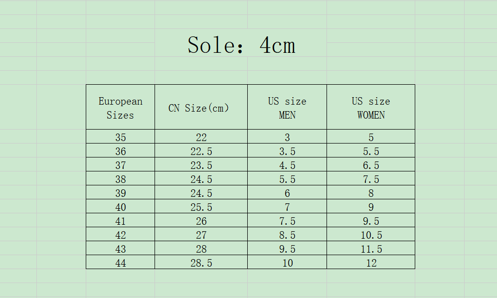Click US women size 10.5 cell
The height and width of the screenshot is (298, 497).
[x=371, y=235]
